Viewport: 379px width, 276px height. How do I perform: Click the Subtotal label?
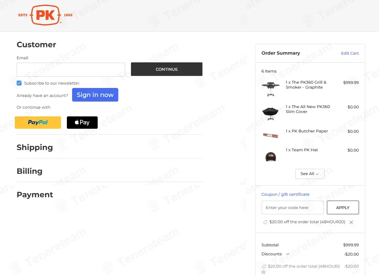point(270,245)
